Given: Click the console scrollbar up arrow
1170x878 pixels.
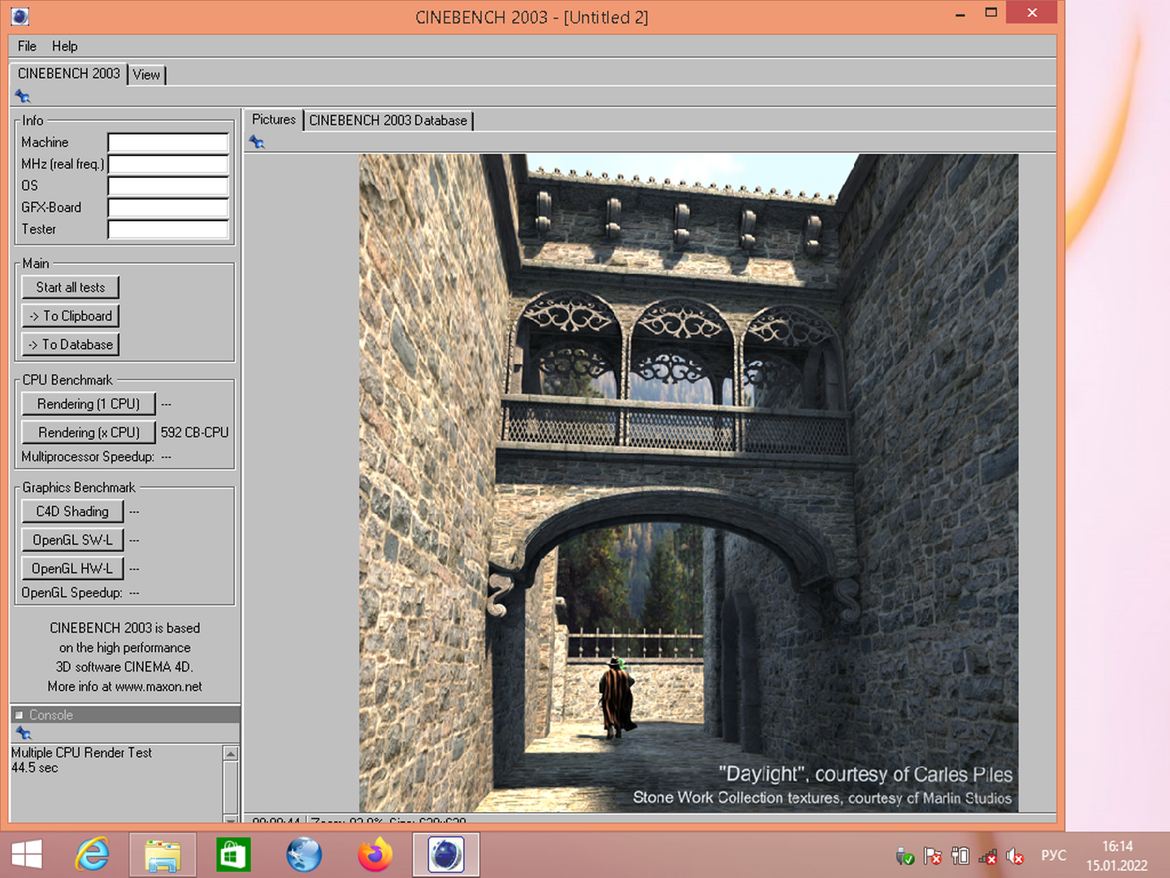Looking at the screenshot, I should [231, 754].
